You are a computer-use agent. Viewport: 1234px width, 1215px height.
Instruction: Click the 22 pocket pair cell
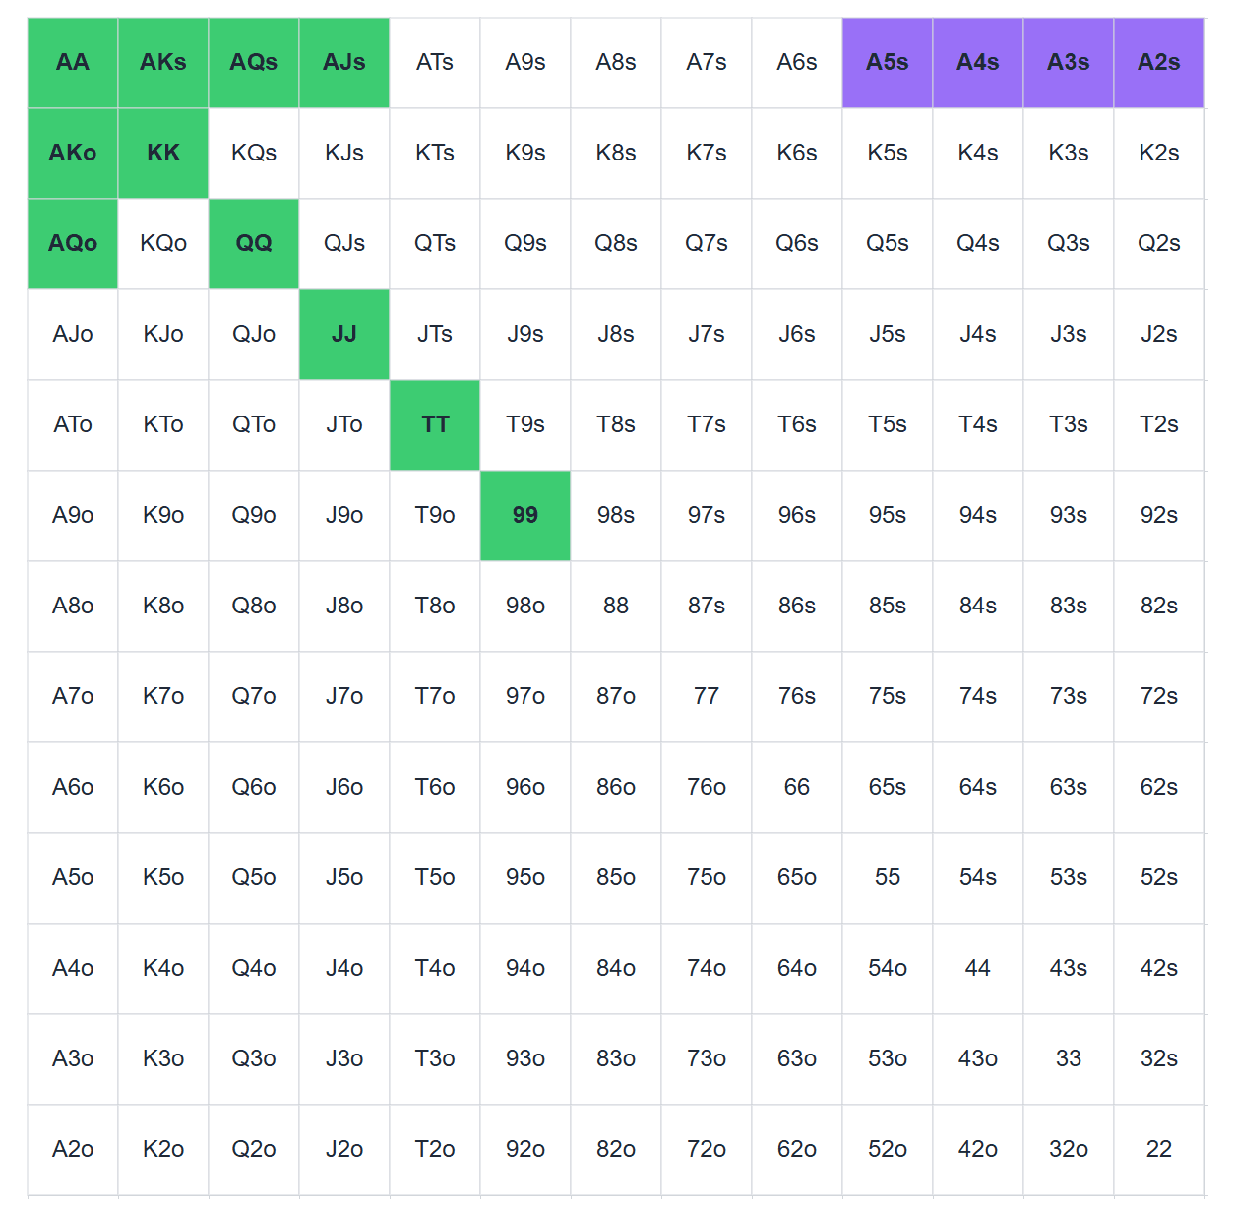point(1159,1149)
